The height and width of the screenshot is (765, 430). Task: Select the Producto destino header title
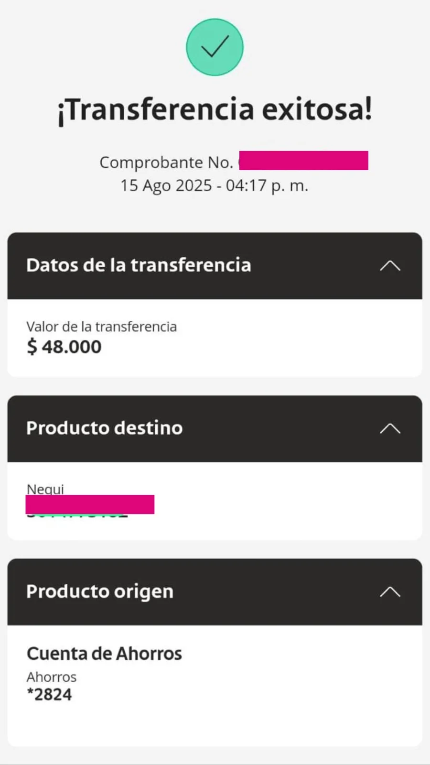104,428
